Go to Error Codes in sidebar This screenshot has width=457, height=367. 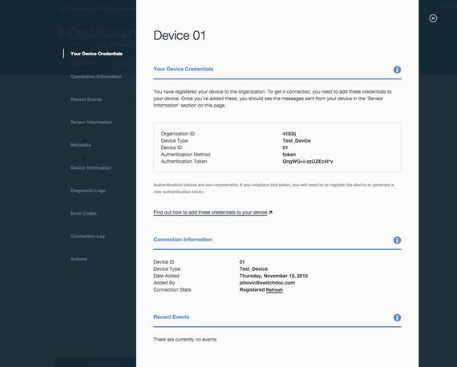[83, 213]
